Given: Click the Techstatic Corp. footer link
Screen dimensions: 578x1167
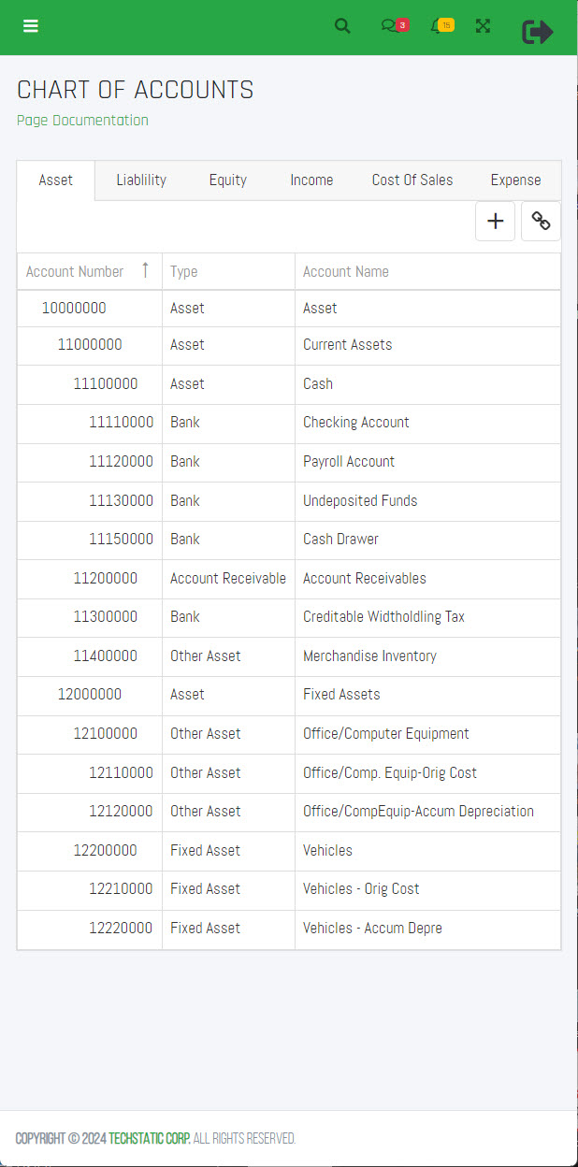Looking at the screenshot, I should [x=150, y=1138].
